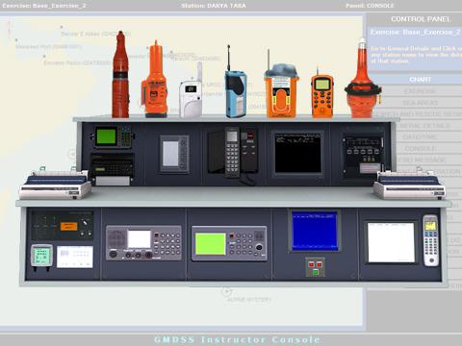The width and height of the screenshot is (462, 346).
Task: Click the Mesaieed Port station label
Action: coord(48,47)
